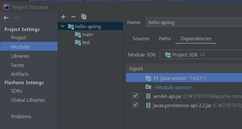Select the 14 java version dependency row

[184, 78]
